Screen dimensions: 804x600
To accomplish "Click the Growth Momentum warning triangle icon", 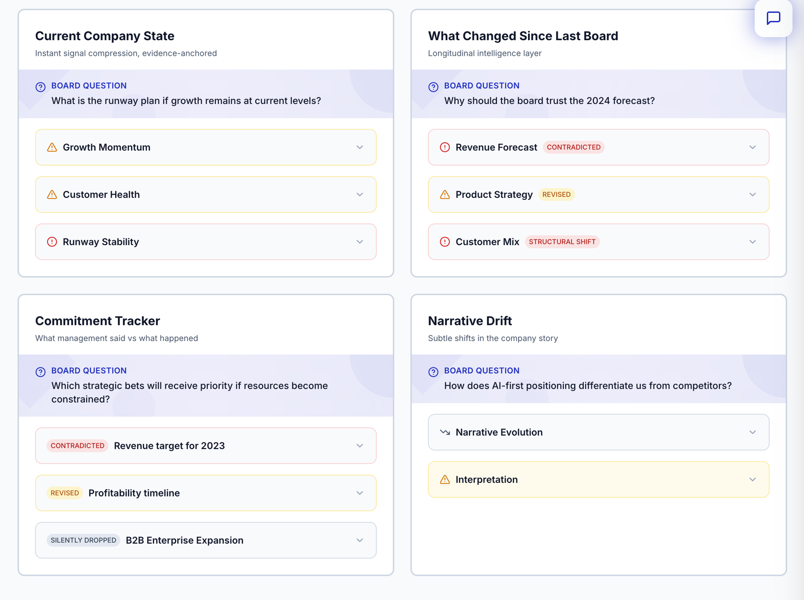I will click(52, 147).
